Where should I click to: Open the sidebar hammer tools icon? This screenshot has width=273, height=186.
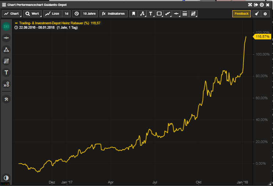pos(6,99)
